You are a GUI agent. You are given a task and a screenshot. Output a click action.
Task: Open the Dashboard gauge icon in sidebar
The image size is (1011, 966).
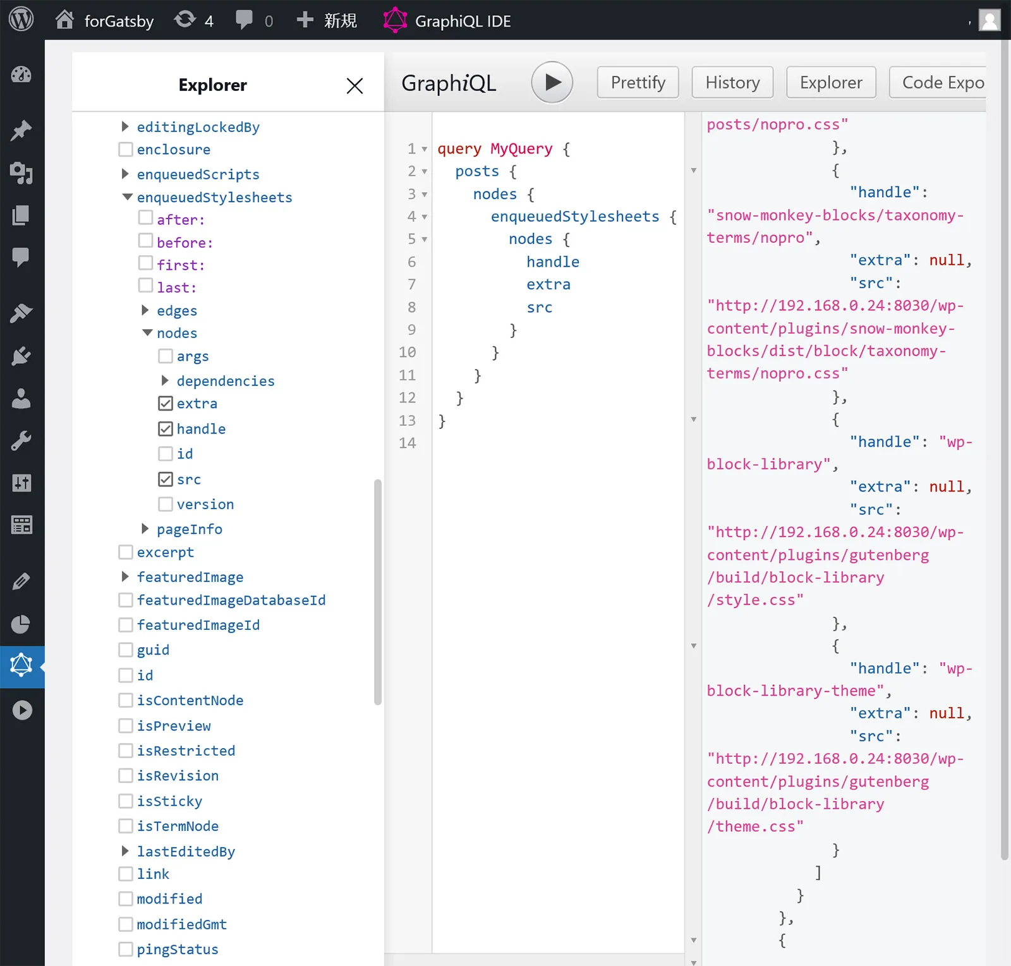pyautogui.click(x=21, y=75)
